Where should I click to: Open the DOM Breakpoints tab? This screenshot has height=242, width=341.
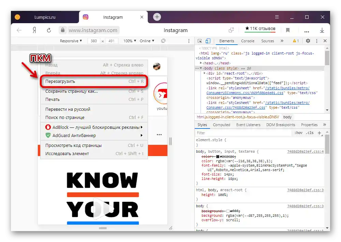pyautogui.click(x=281, y=125)
